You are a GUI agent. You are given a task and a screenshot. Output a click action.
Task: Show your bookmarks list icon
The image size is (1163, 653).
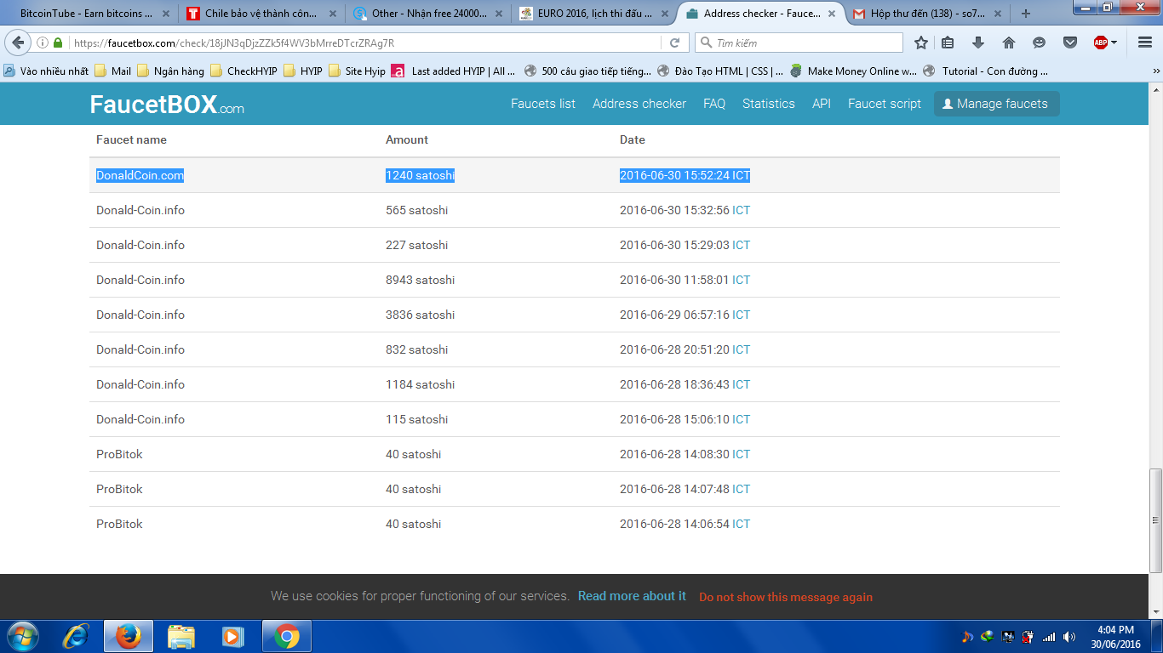point(948,43)
